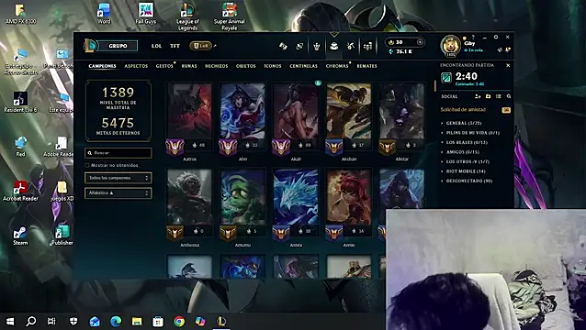Open File Explorer from the taskbar
The height and width of the screenshot is (330, 586).
137,322
